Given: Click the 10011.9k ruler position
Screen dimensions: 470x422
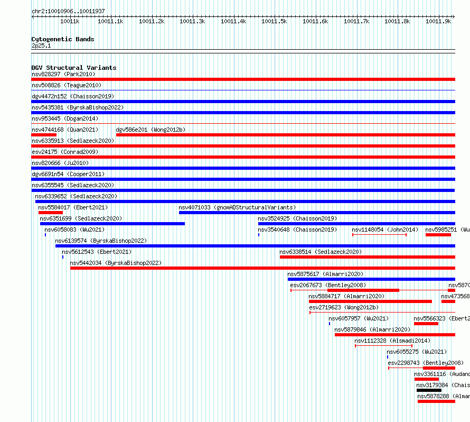Looking at the screenshot, I should click(438, 21).
